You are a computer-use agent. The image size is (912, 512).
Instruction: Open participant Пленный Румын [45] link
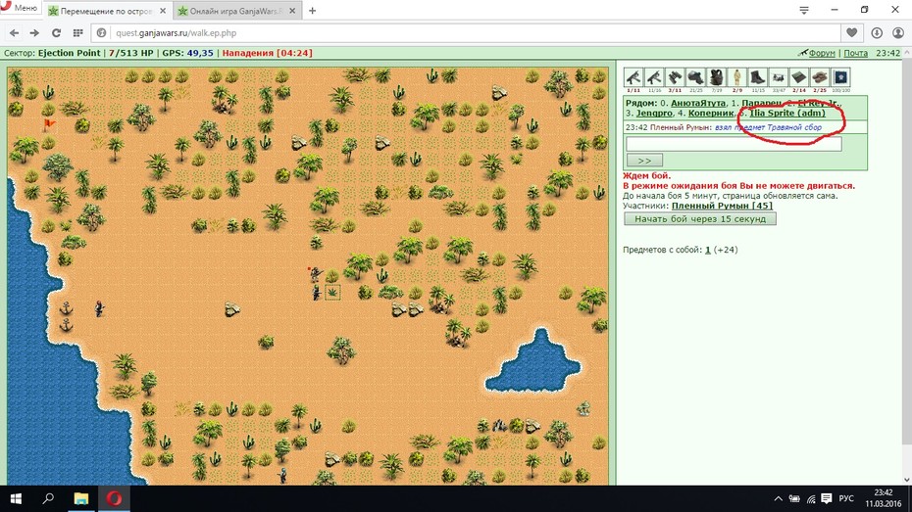[x=722, y=206]
